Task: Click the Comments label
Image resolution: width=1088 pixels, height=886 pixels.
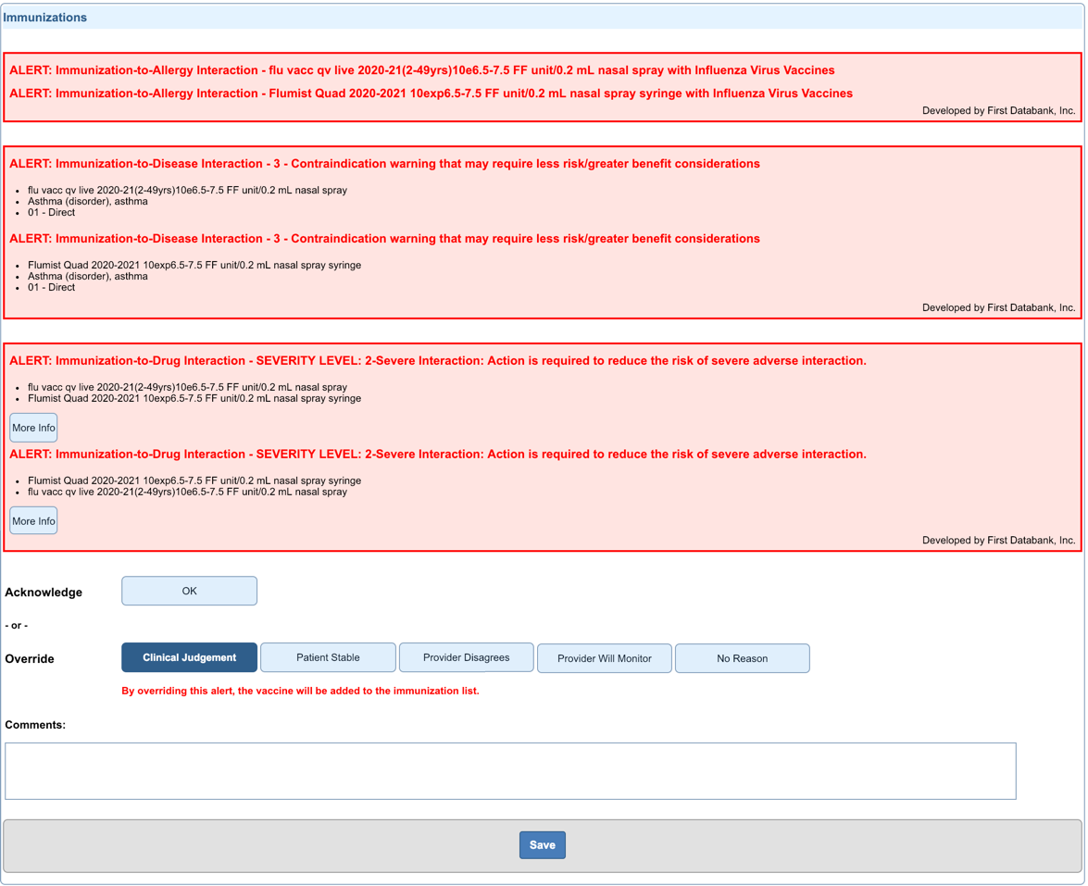Action: click(x=35, y=724)
